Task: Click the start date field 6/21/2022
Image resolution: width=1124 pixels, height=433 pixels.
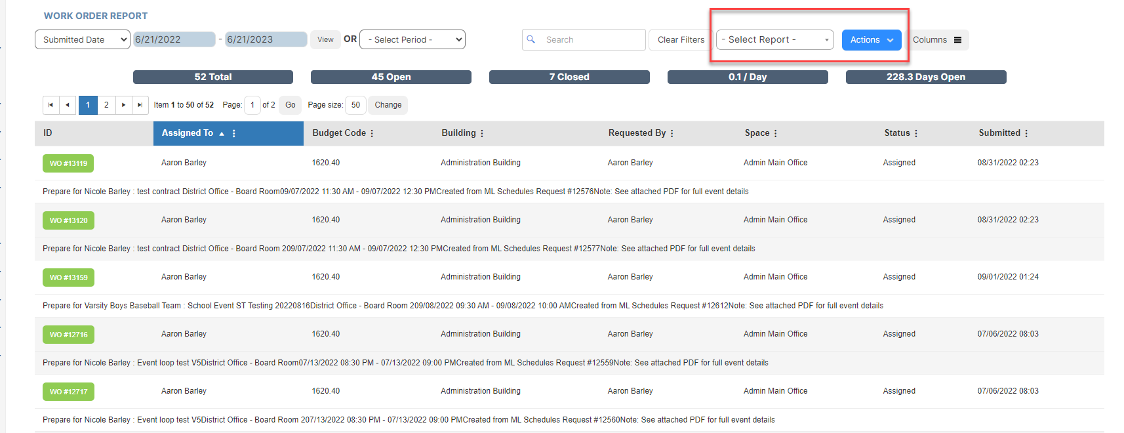Action: [x=174, y=39]
